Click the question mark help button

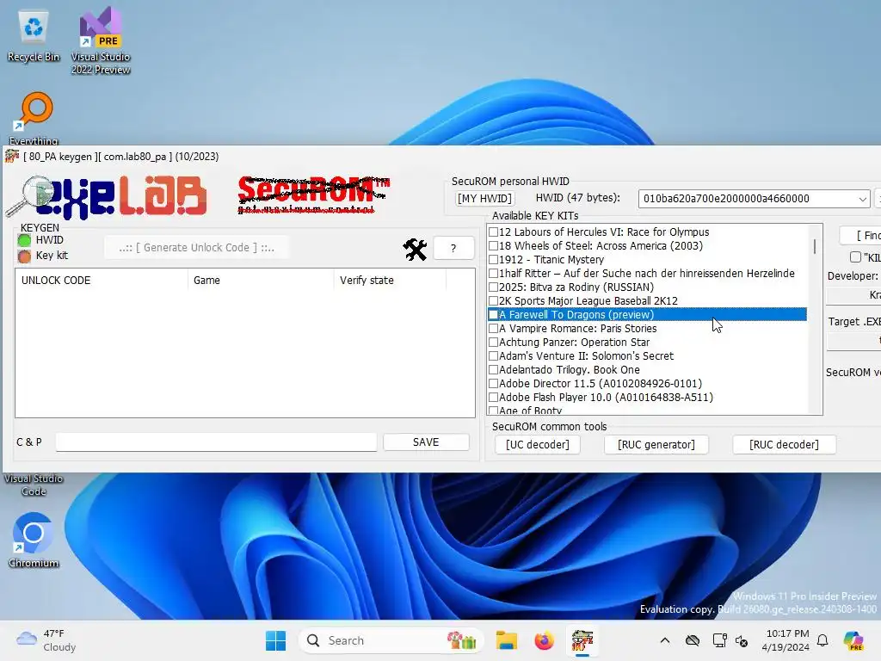click(x=453, y=249)
